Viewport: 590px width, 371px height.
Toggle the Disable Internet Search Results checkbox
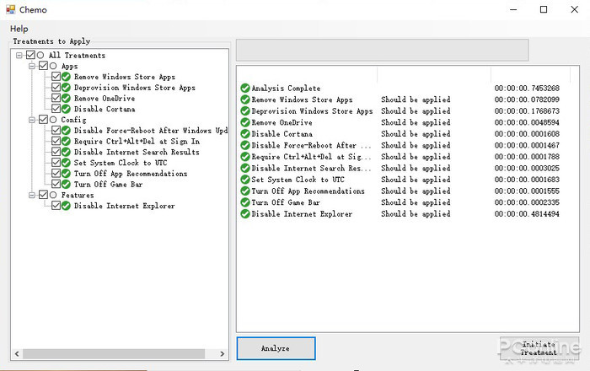(x=56, y=152)
